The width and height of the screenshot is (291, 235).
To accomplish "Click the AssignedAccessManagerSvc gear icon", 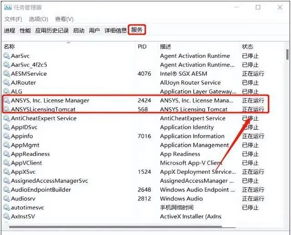I will coord(6,181).
